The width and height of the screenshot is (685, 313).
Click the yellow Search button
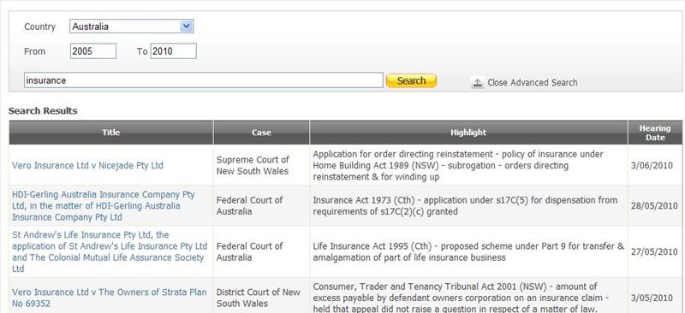(x=411, y=80)
